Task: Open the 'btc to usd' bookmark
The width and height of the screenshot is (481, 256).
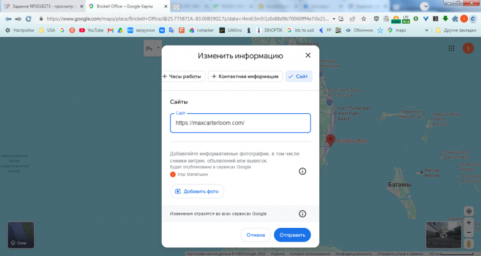Action: [301, 30]
